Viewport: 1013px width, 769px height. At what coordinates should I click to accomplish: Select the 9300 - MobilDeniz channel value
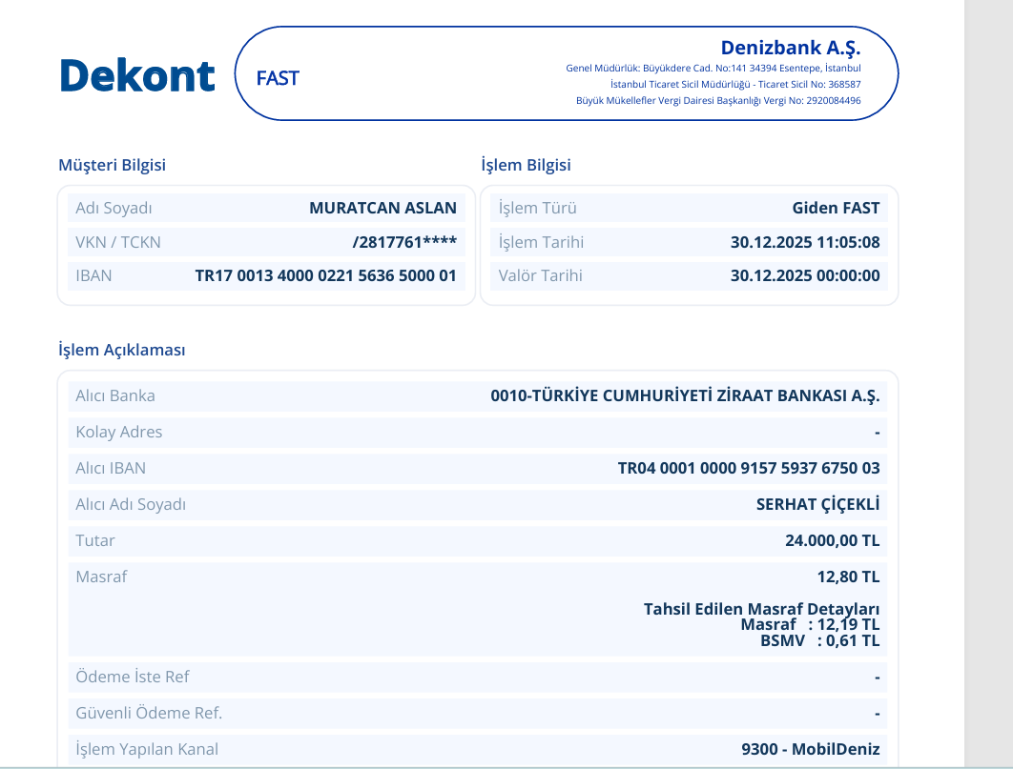click(811, 749)
